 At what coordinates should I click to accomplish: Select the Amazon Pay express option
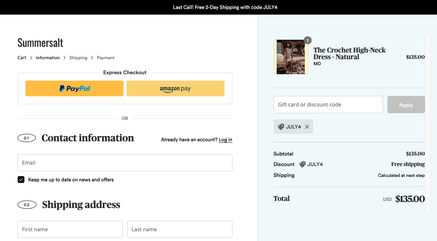click(x=175, y=88)
